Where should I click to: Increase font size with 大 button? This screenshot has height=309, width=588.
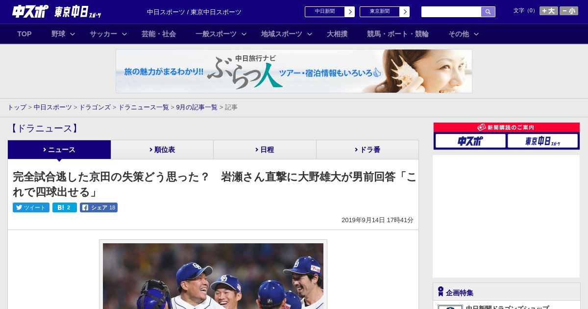(x=549, y=11)
